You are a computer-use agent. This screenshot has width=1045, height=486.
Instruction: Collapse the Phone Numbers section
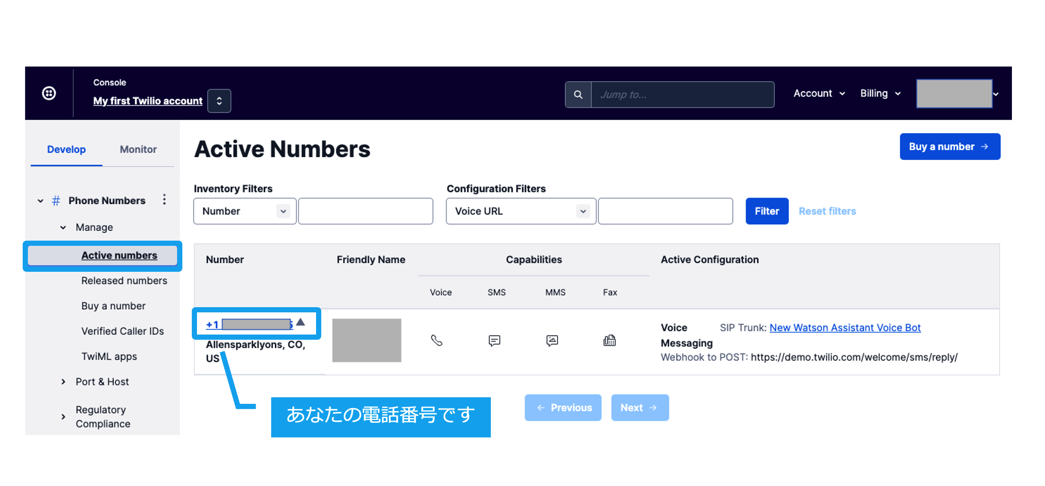pos(41,201)
